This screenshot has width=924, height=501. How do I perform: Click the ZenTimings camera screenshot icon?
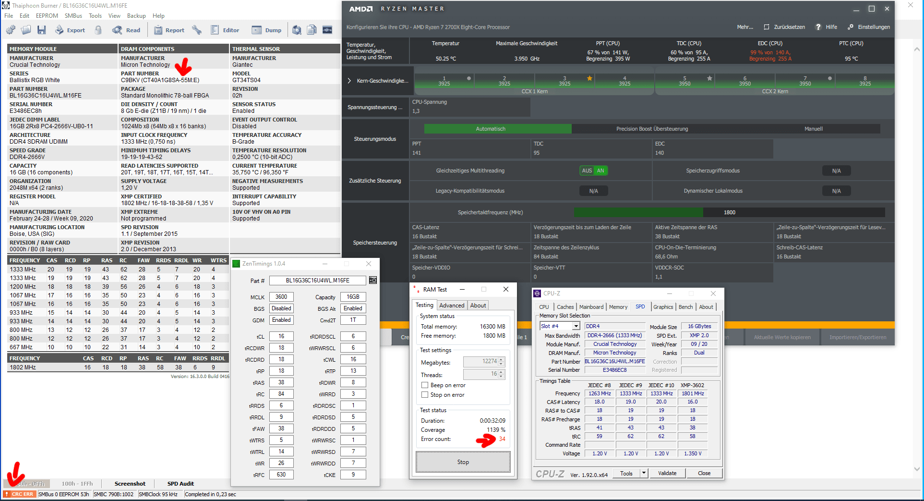(x=373, y=281)
